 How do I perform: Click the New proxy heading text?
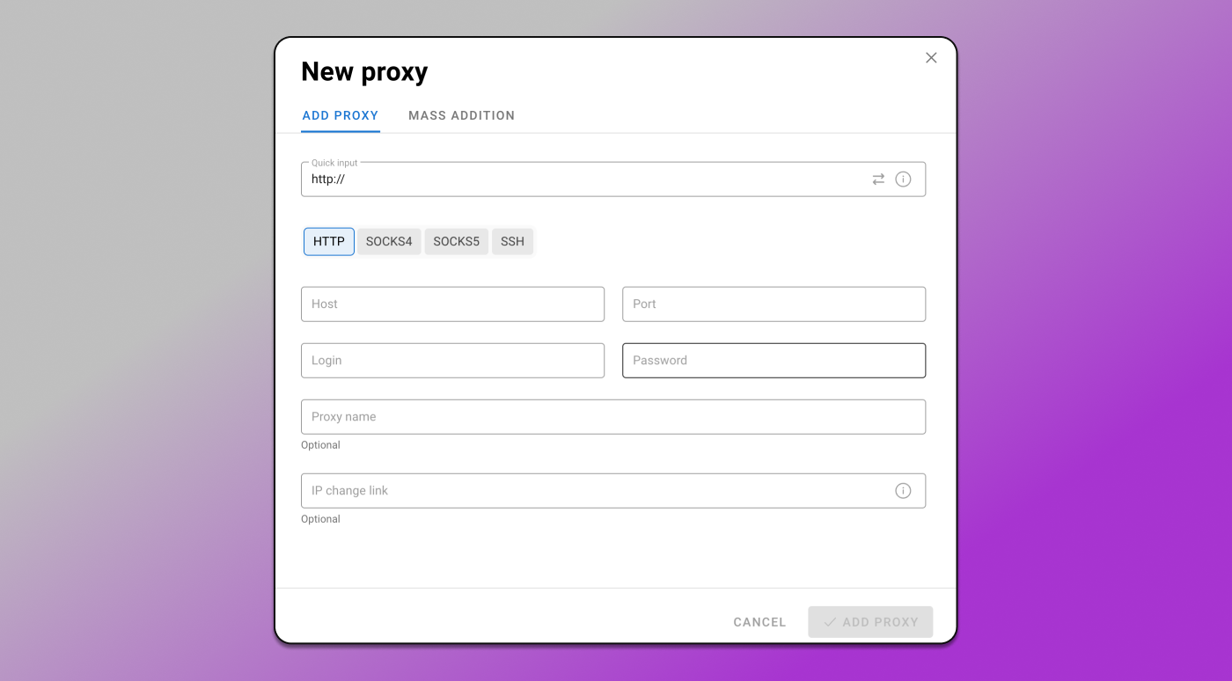(x=364, y=72)
